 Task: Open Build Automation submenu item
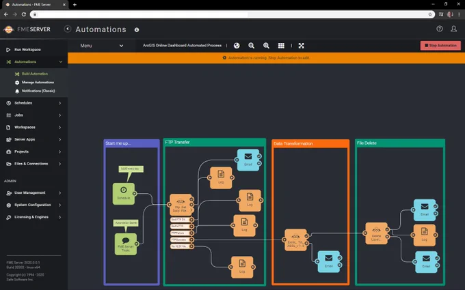coord(35,74)
